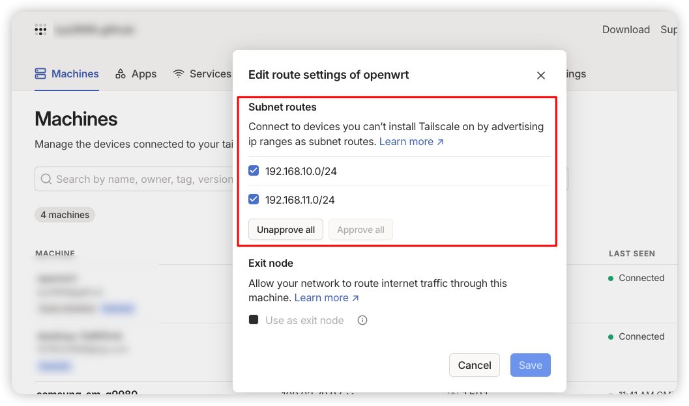Screen dimensions: 689x406
Task: Close the route settings dialog
Action: click(540, 75)
